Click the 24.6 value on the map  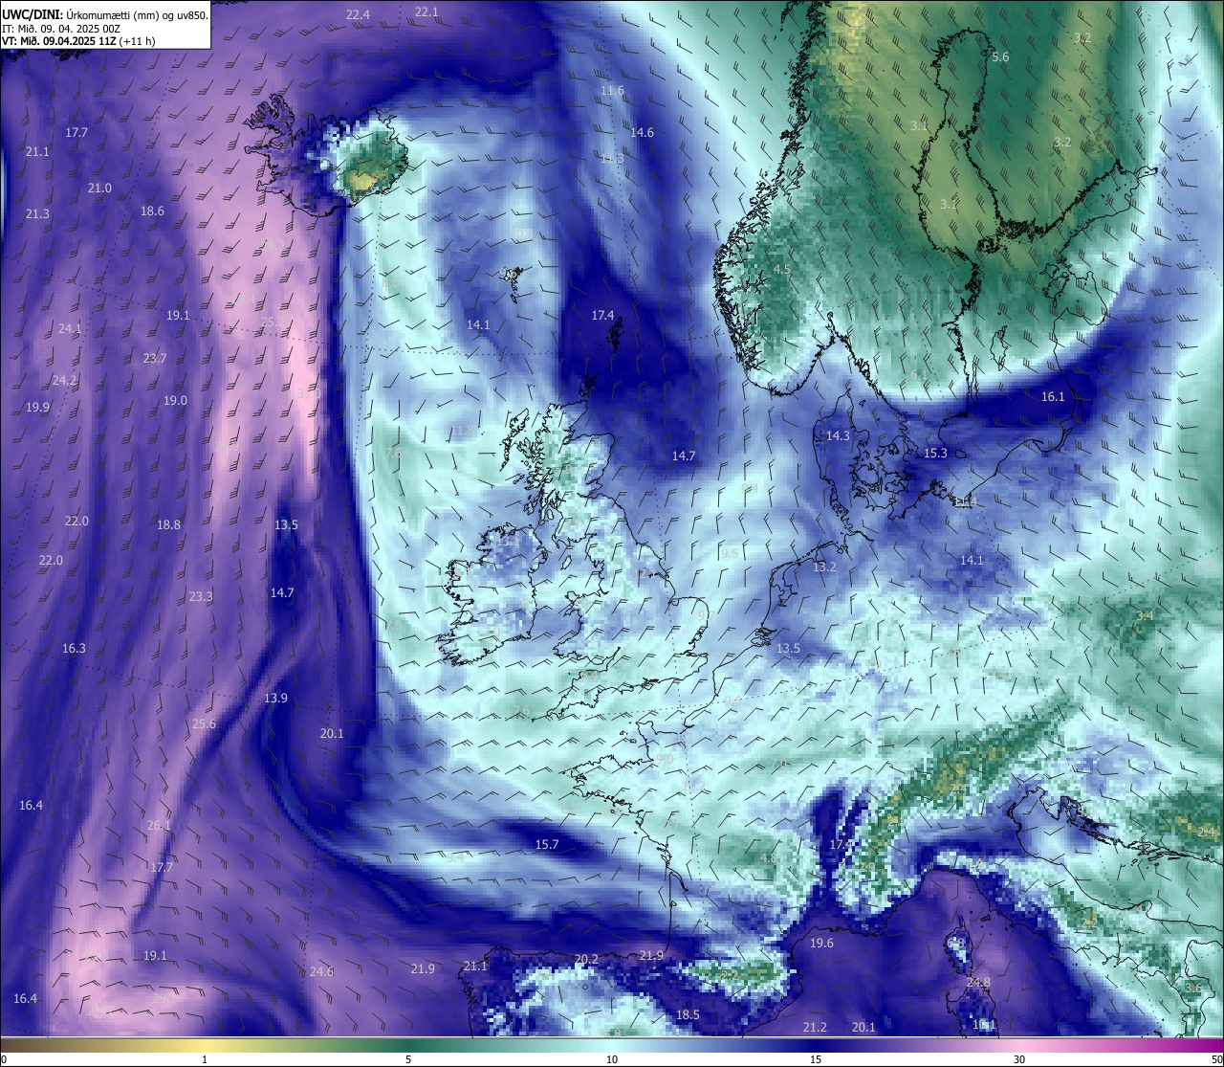(x=321, y=972)
